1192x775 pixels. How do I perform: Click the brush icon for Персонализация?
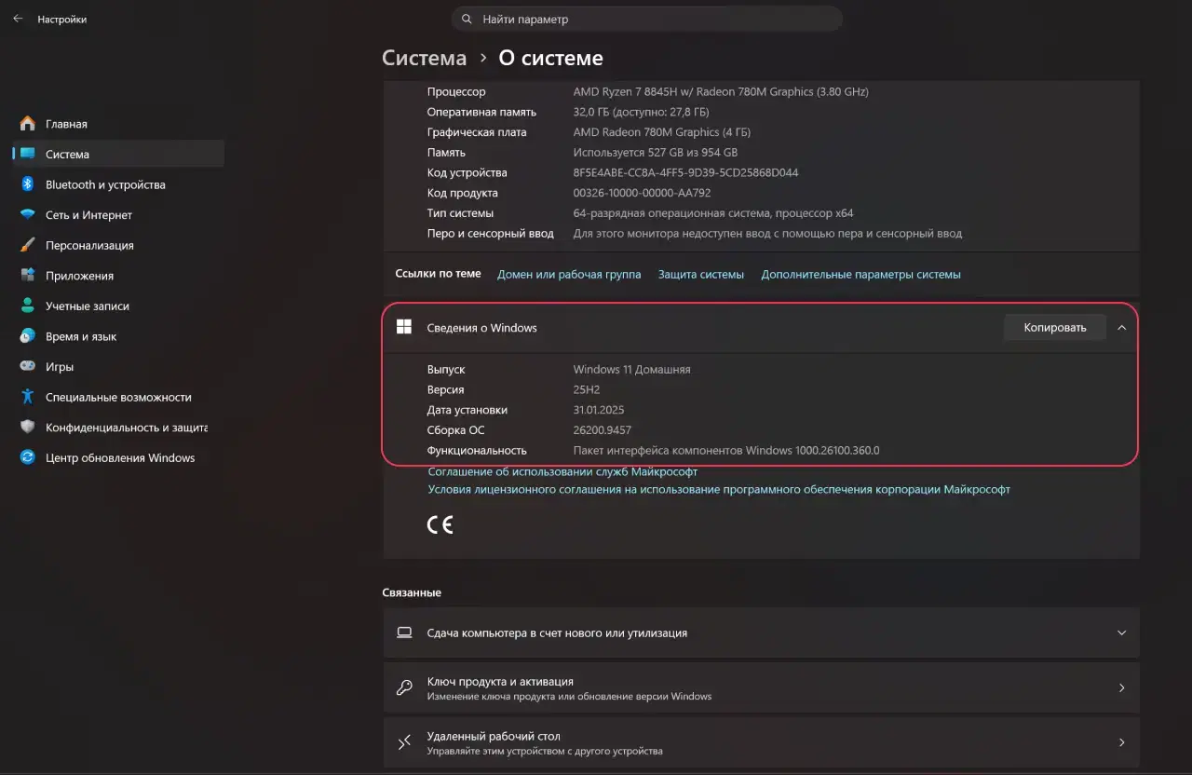coord(28,246)
